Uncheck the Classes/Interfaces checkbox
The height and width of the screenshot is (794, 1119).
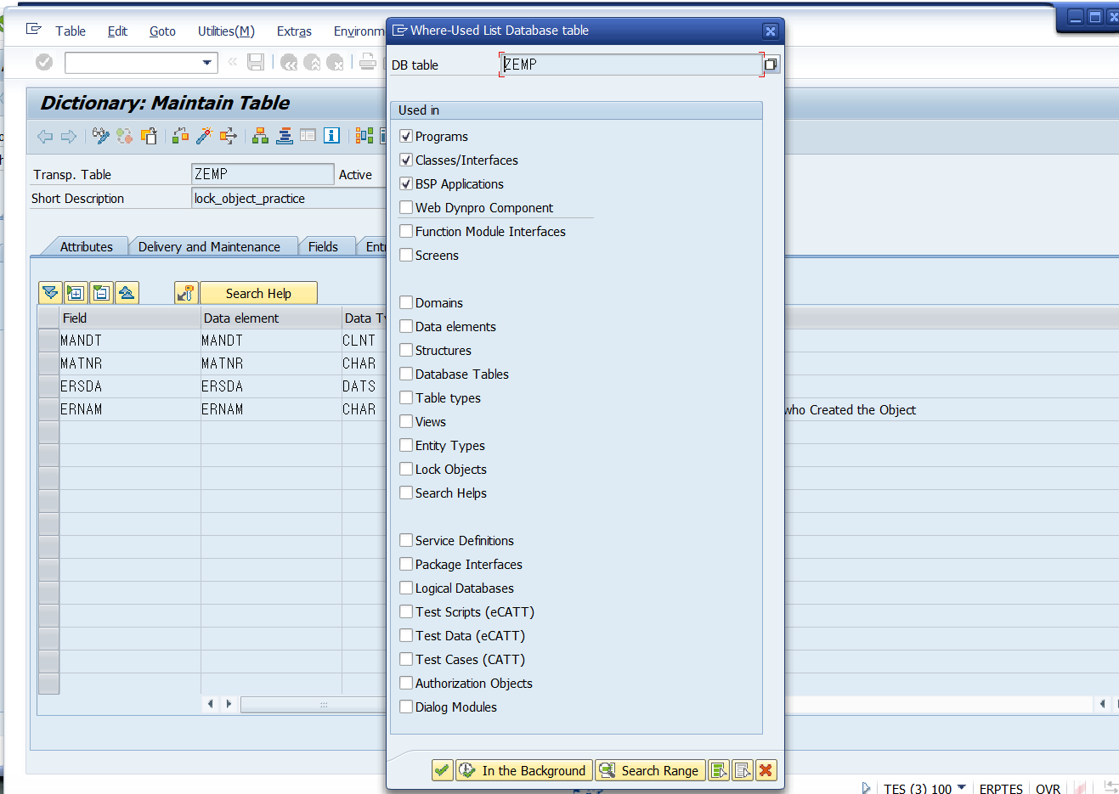point(406,160)
